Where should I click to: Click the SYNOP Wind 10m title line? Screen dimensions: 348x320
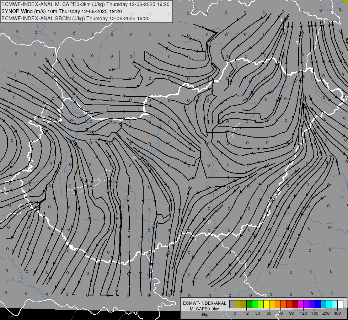61,11
